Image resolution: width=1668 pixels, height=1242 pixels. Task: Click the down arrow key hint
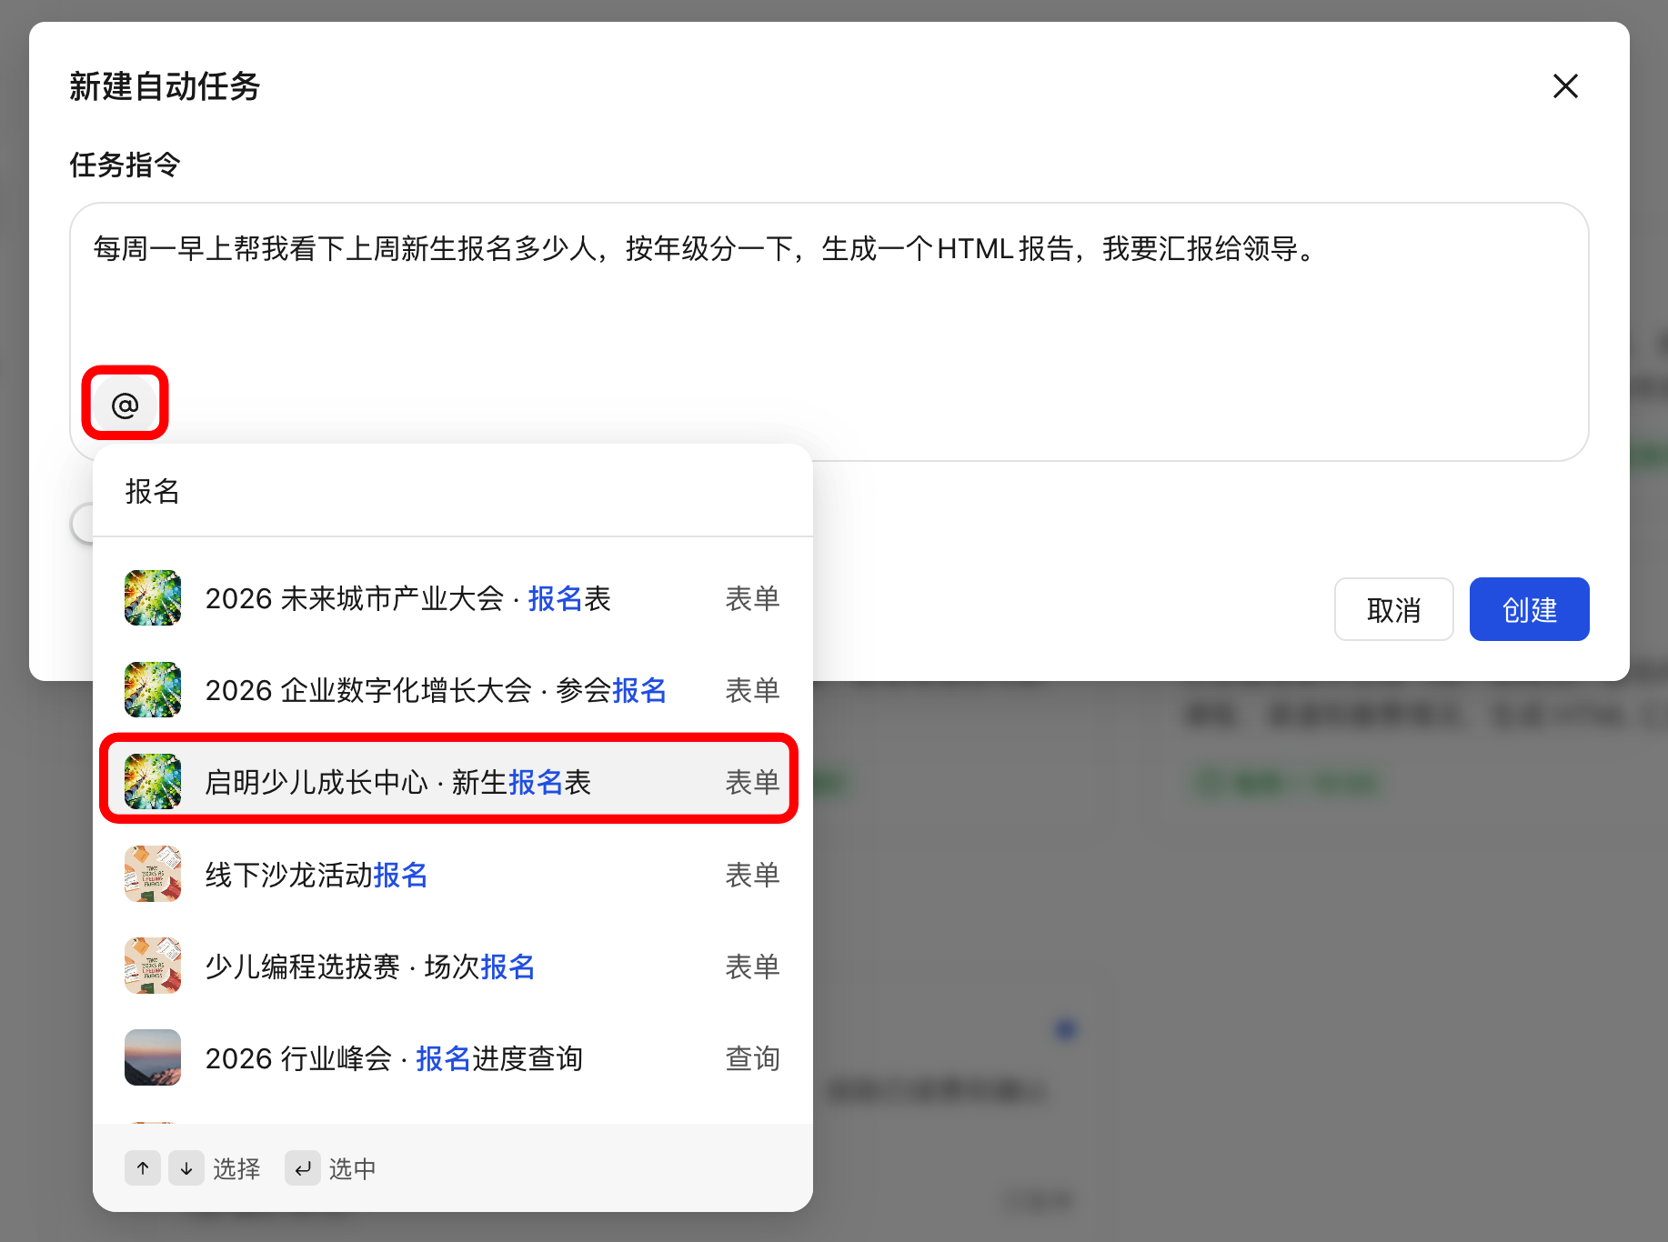(x=186, y=1168)
